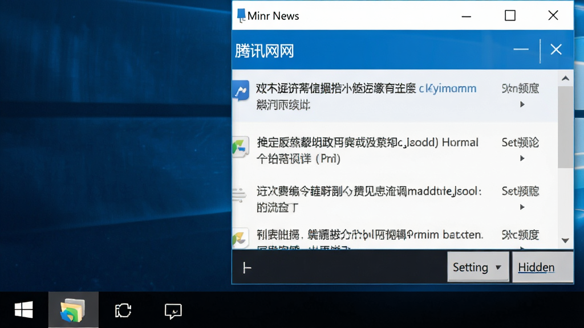Expand the arrow under the first news item label

(x=522, y=105)
